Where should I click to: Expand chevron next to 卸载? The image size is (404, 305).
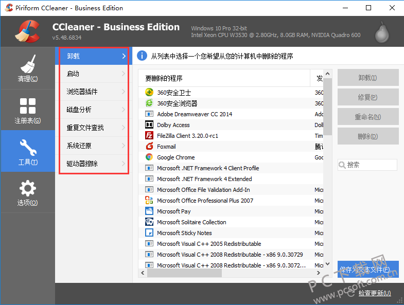point(124,56)
